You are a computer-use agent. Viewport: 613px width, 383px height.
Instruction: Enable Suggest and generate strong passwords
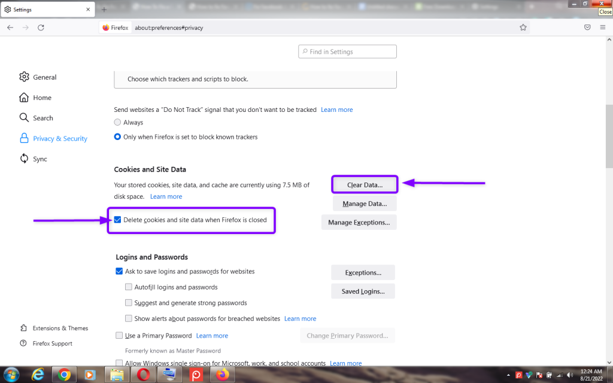tap(129, 302)
